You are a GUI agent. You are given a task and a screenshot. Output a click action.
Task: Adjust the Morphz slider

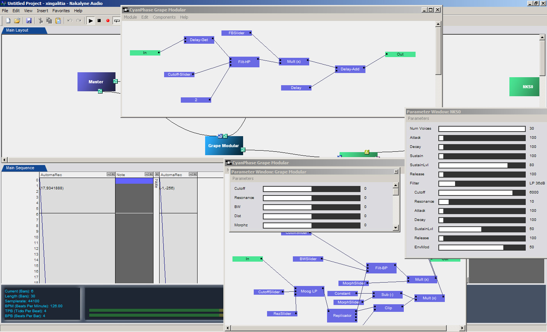pos(311,226)
